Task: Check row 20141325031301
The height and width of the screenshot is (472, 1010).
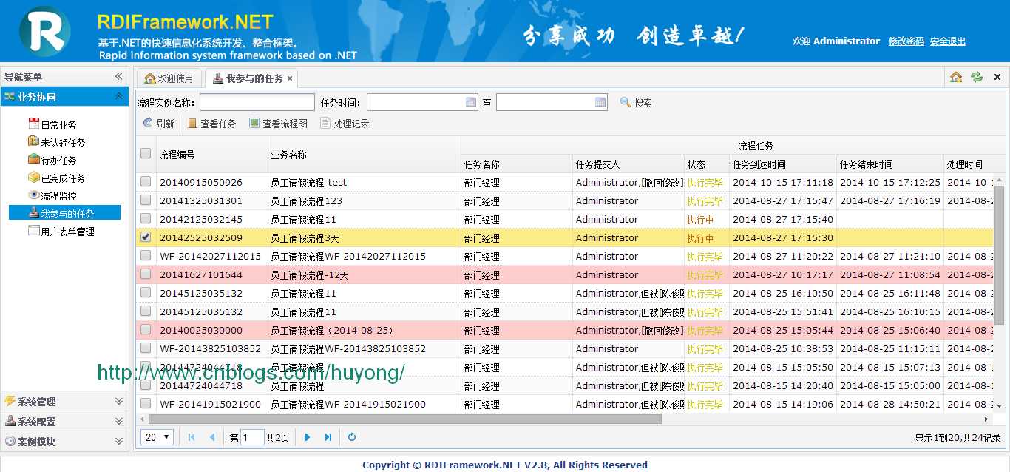Action: point(146,200)
